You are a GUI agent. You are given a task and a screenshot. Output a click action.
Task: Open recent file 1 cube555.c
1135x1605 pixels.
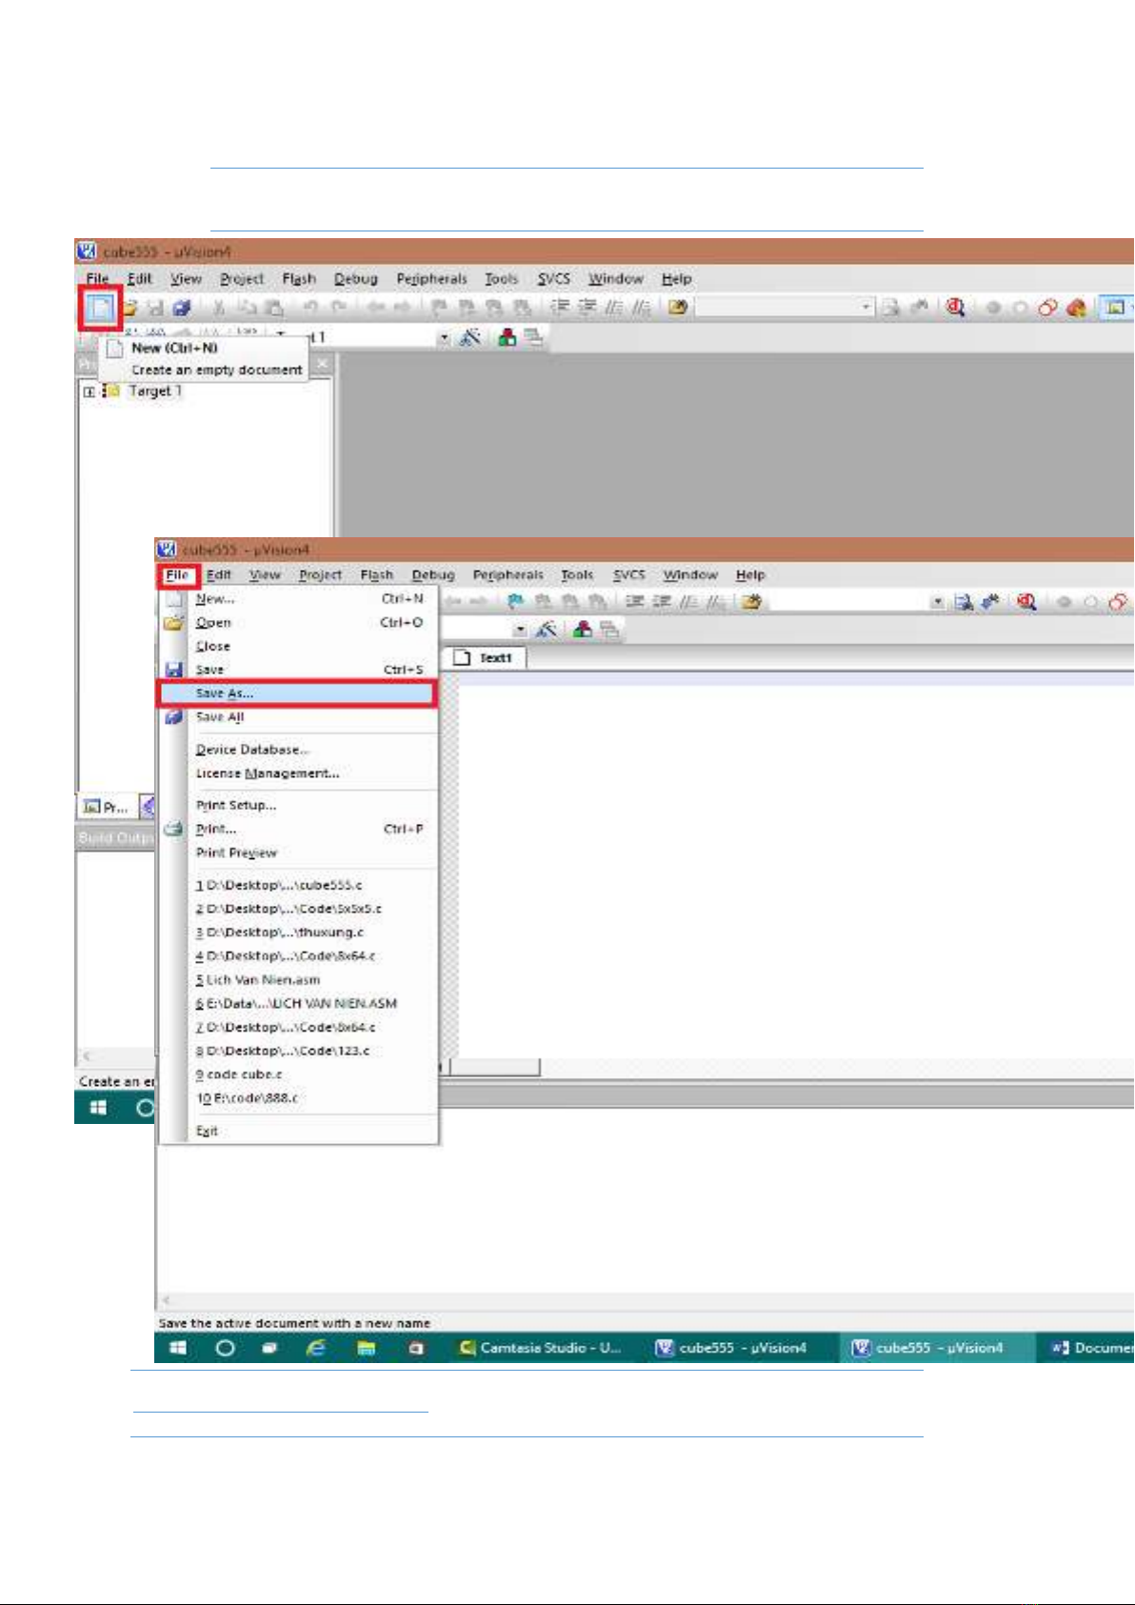click(x=298, y=886)
